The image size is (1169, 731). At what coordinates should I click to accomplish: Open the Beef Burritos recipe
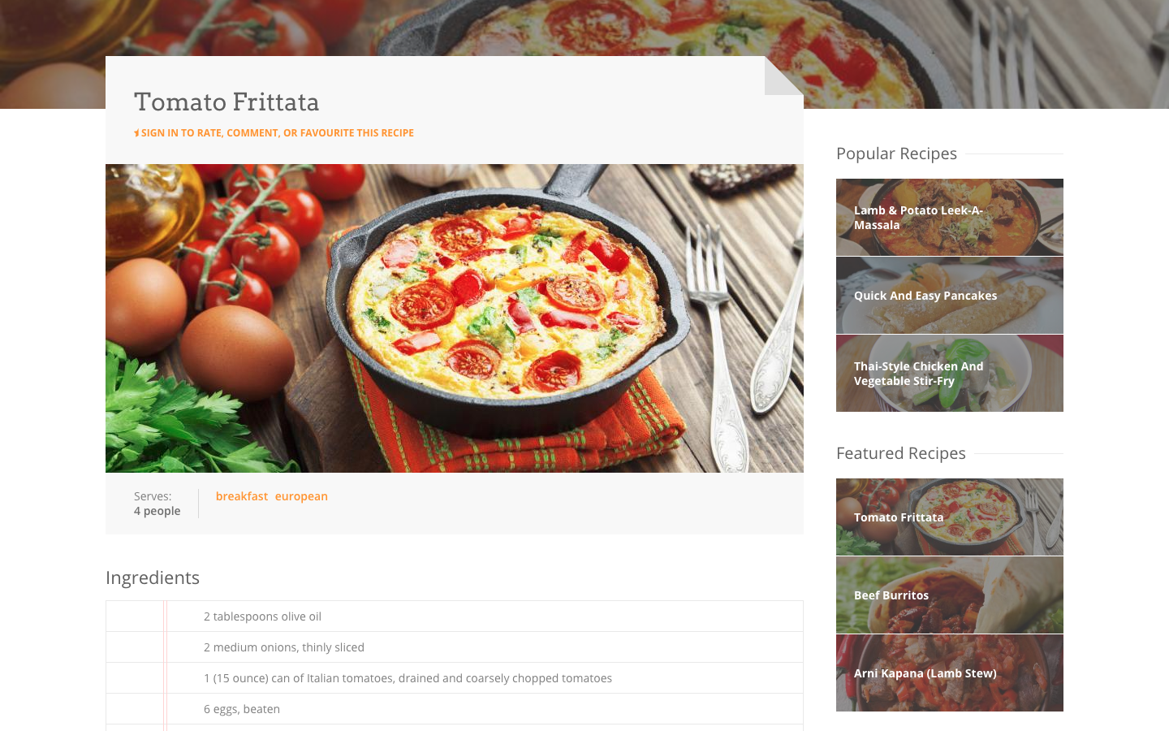950,595
